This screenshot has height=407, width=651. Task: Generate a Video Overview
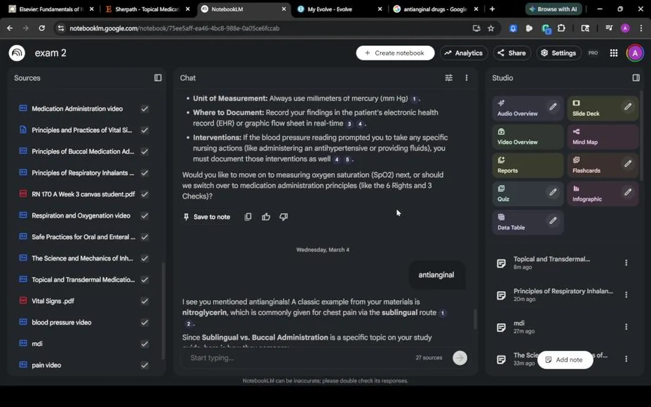coord(528,137)
